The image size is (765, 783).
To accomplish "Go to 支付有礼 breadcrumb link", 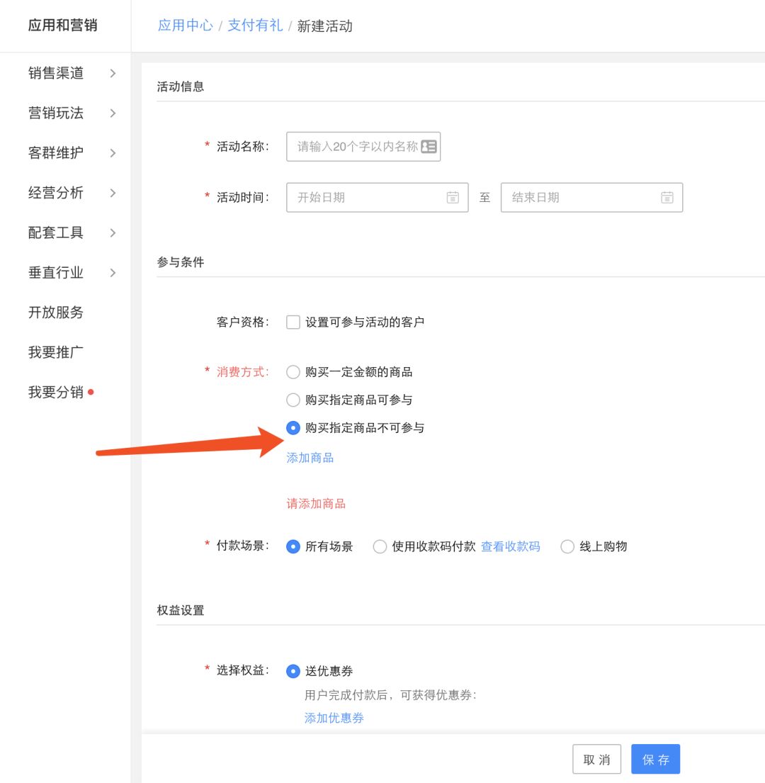I will 255,26.
